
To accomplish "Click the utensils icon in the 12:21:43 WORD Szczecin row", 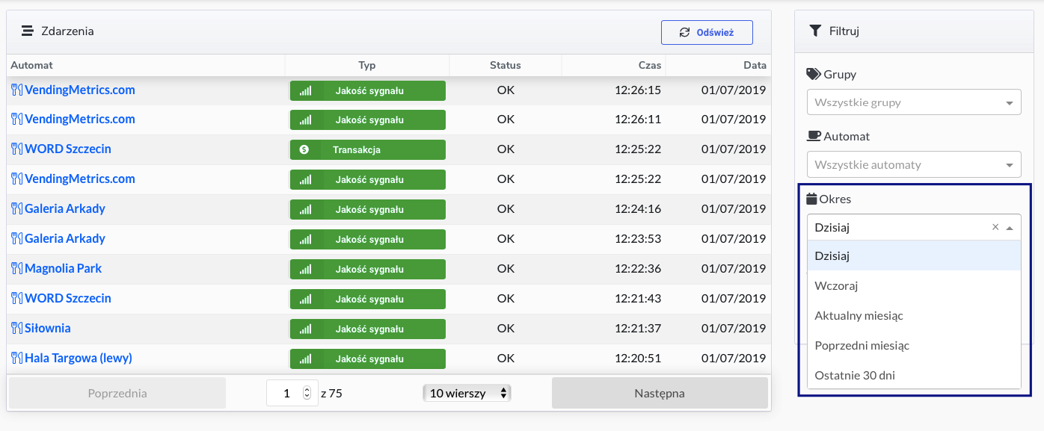I will 17,298.
